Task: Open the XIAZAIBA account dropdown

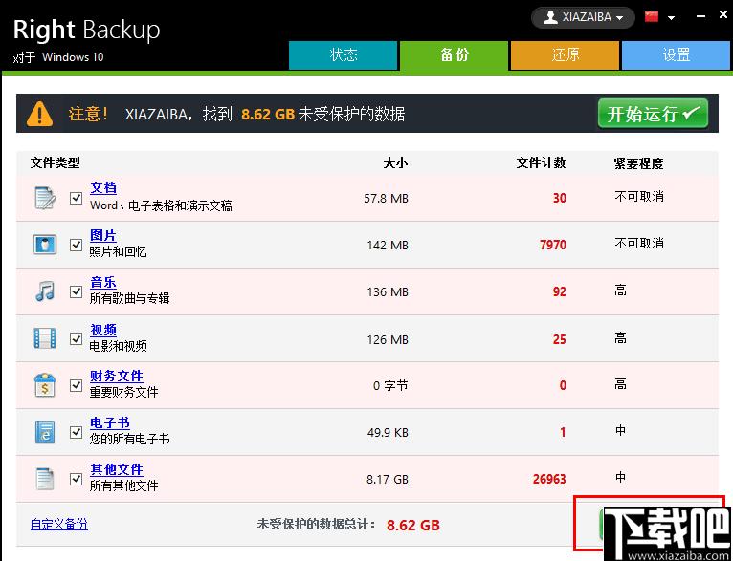Action: pyautogui.click(x=583, y=17)
